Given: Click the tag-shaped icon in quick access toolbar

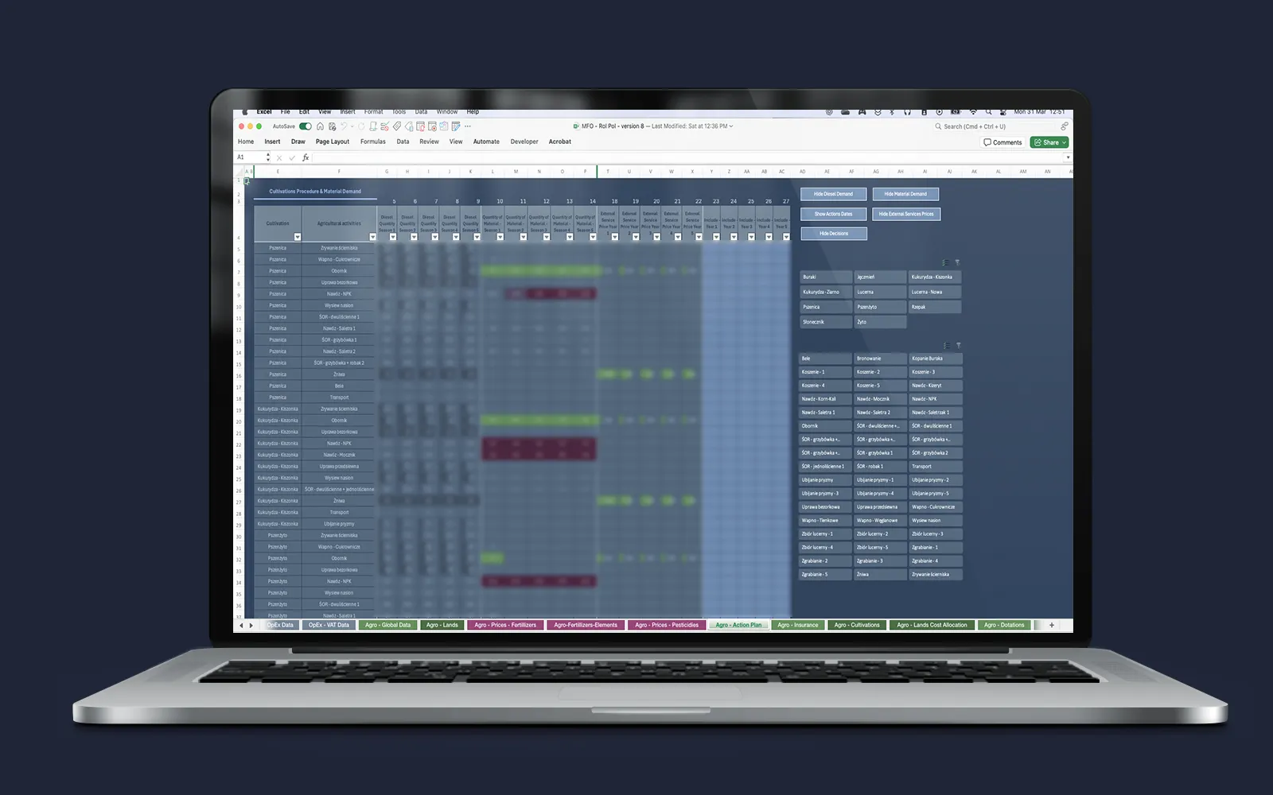Looking at the screenshot, I should click(x=397, y=126).
